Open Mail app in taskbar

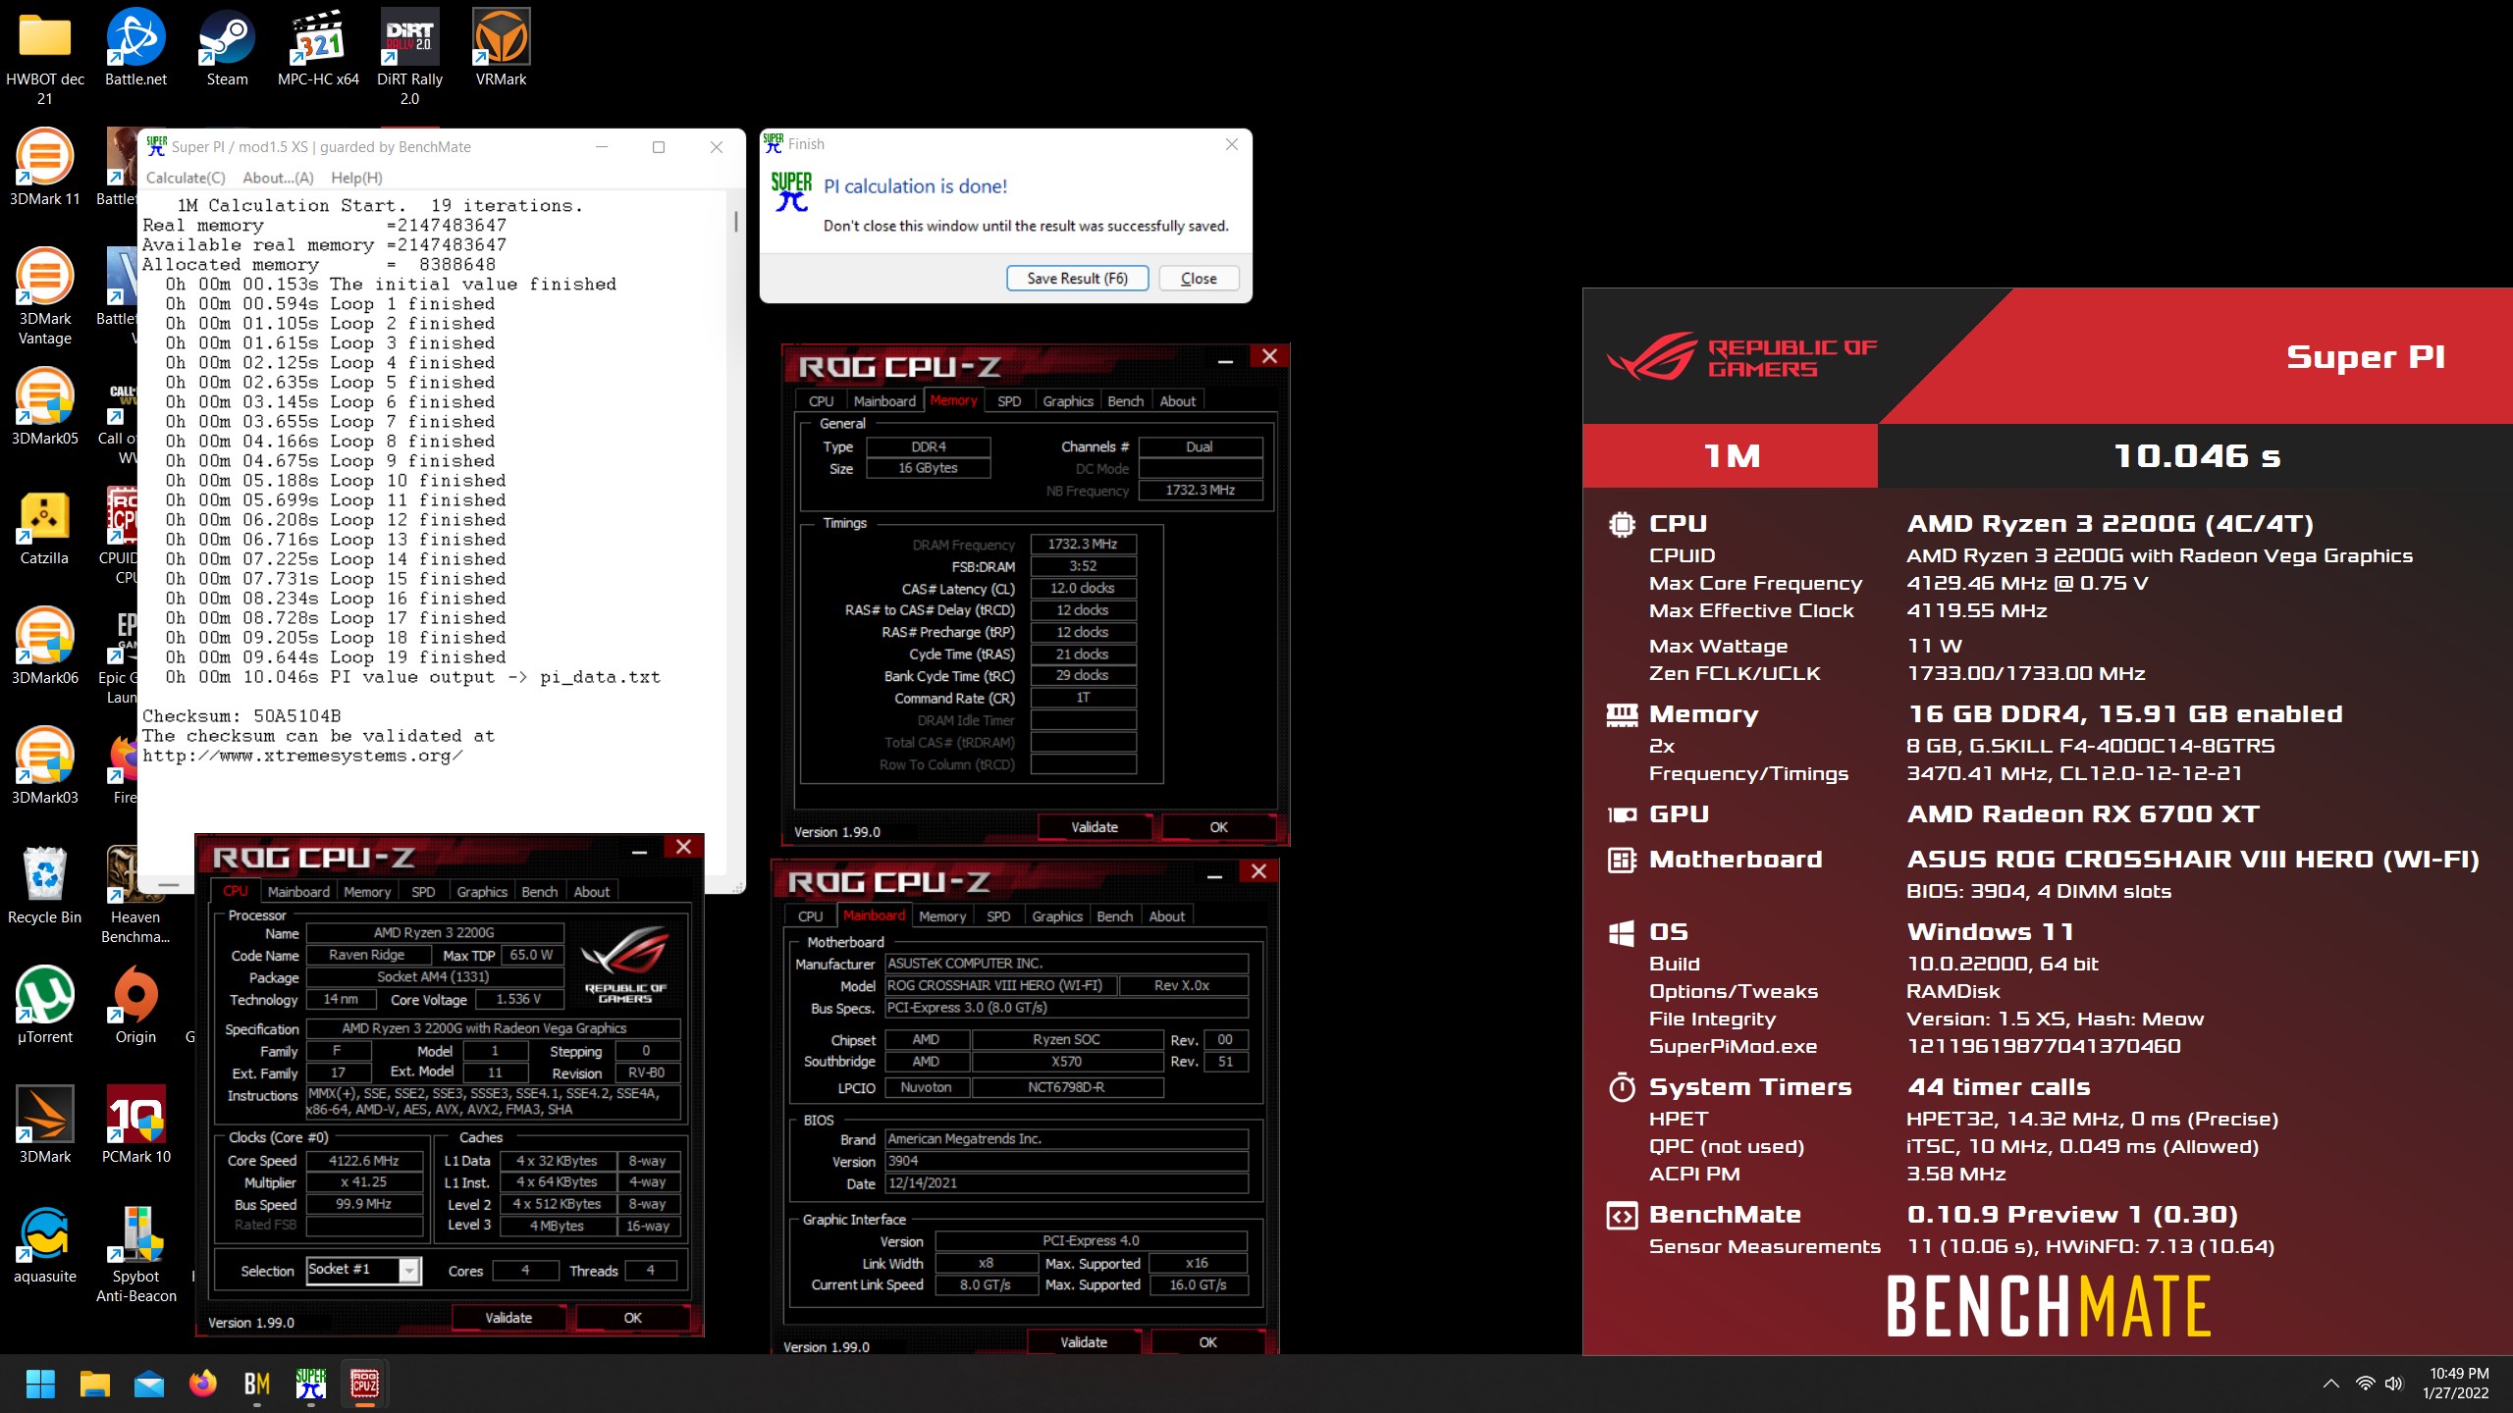(149, 1384)
